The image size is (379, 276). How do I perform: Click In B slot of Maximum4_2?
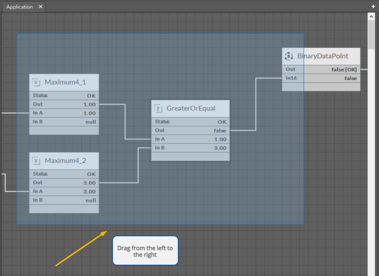[64, 200]
